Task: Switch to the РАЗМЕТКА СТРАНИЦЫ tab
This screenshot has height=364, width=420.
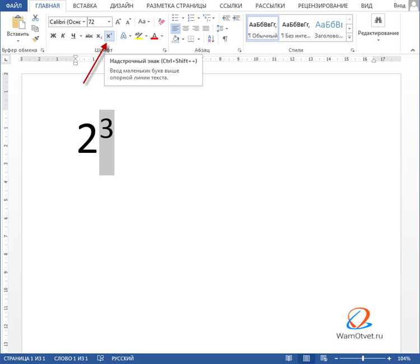Action: 176,6
